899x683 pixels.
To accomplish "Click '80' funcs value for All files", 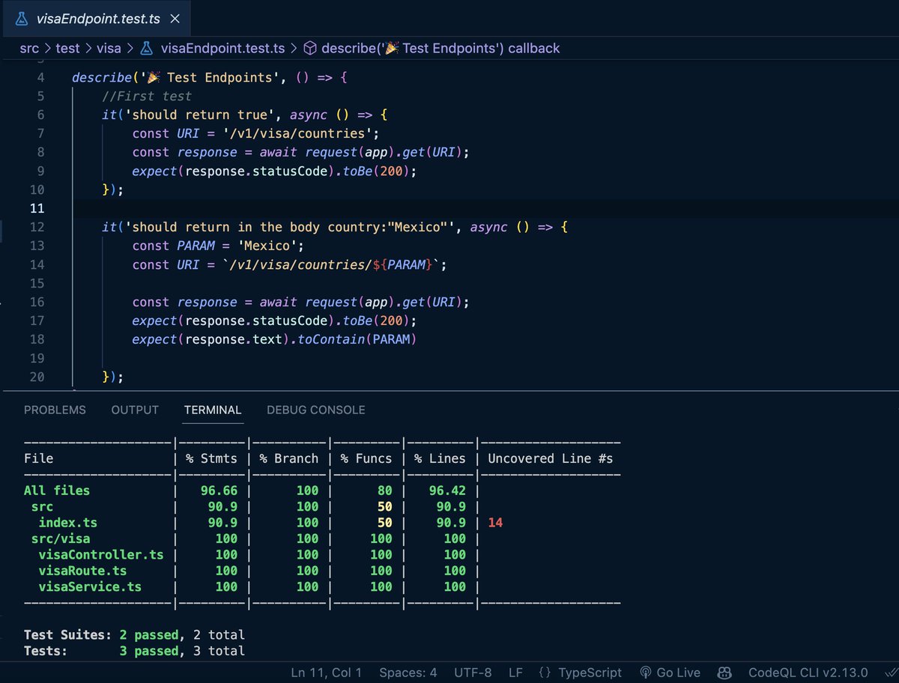I will pyautogui.click(x=384, y=491).
